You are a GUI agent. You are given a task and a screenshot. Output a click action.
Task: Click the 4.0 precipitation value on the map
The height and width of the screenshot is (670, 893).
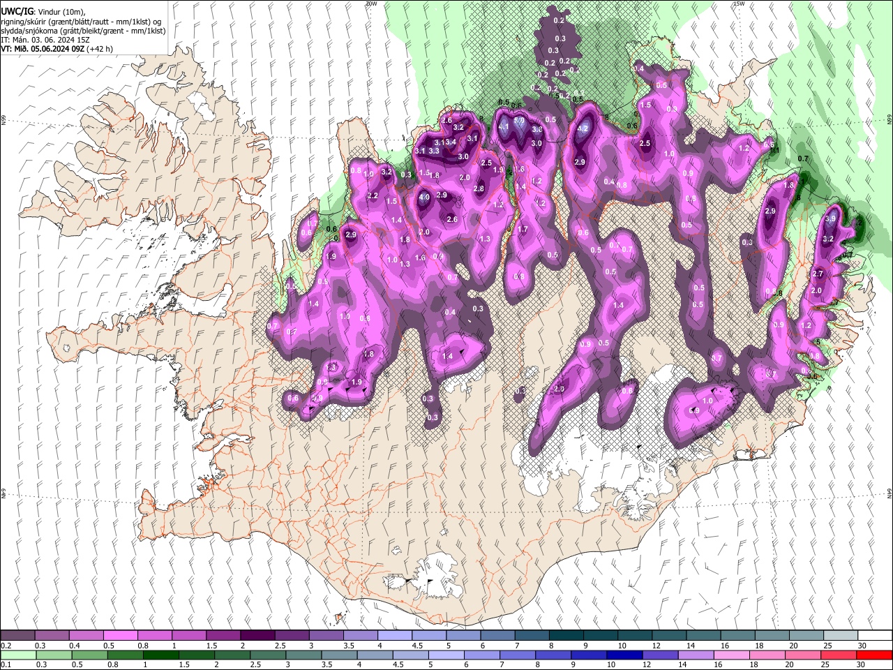point(424,198)
